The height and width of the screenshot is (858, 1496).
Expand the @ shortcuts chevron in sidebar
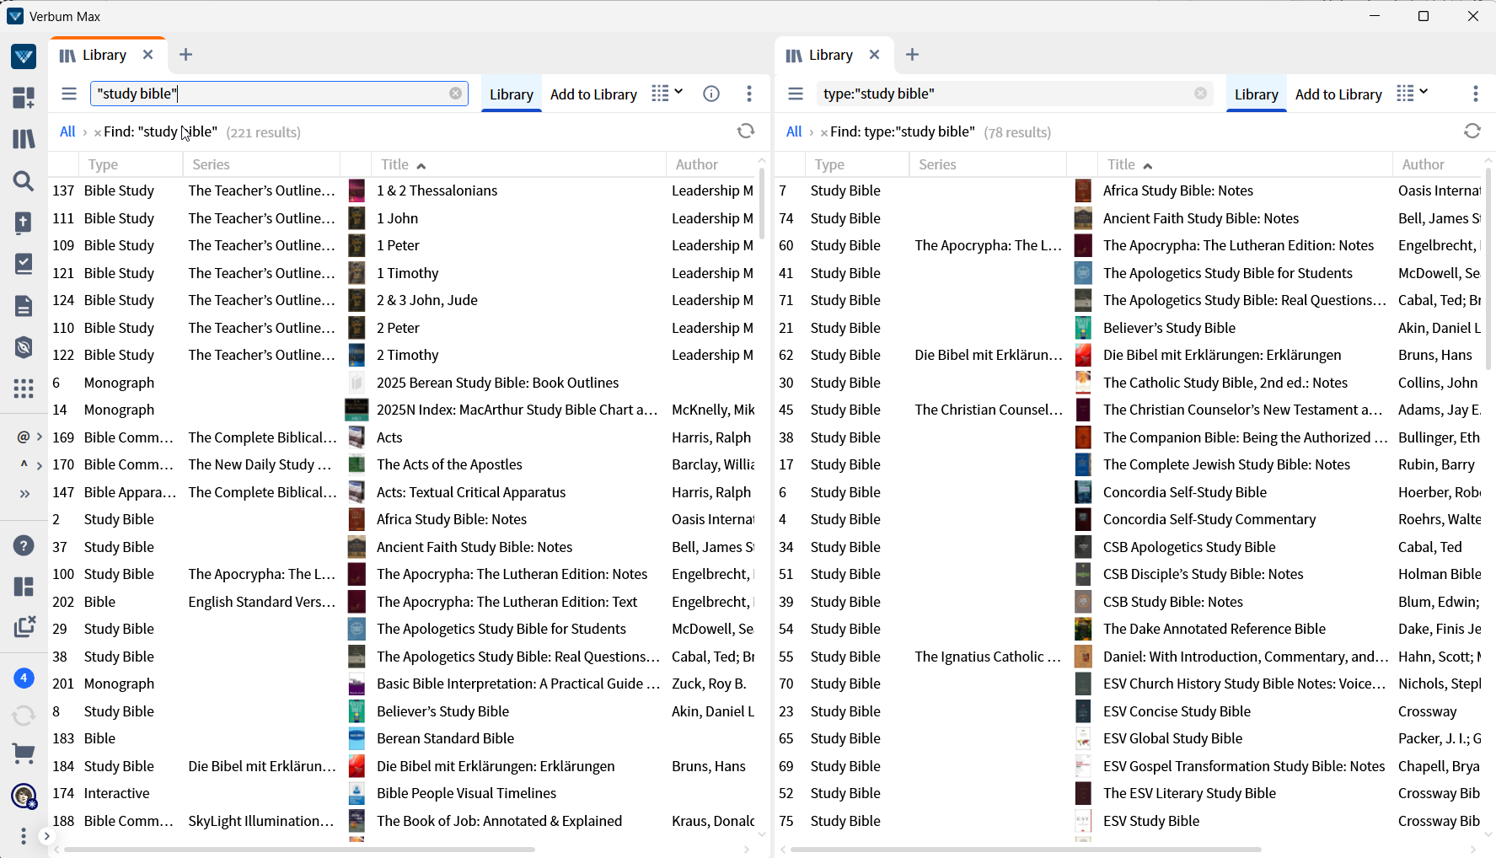(39, 437)
